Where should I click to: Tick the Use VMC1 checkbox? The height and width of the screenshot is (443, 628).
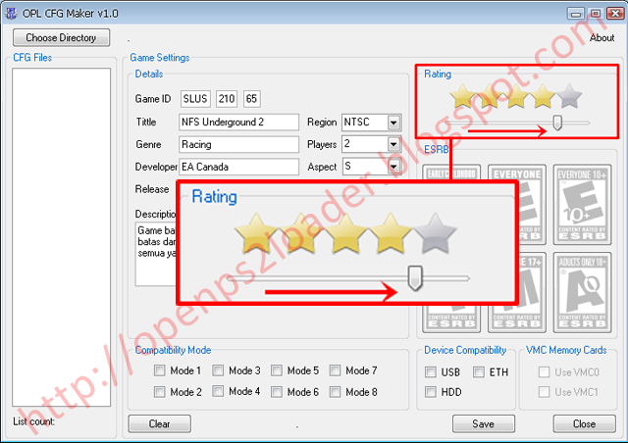point(544,391)
